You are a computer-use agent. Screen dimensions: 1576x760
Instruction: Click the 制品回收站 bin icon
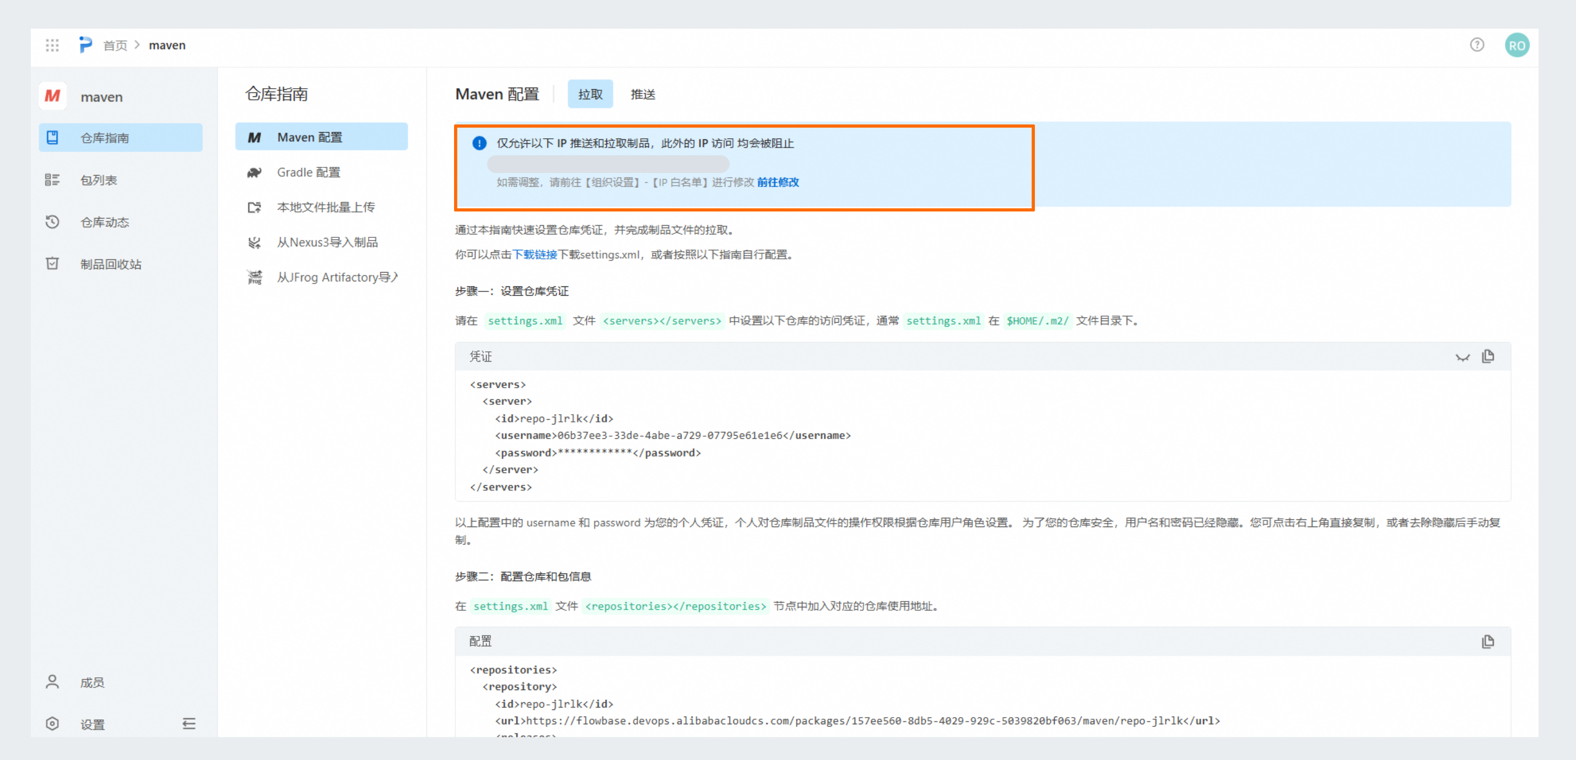pos(52,264)
